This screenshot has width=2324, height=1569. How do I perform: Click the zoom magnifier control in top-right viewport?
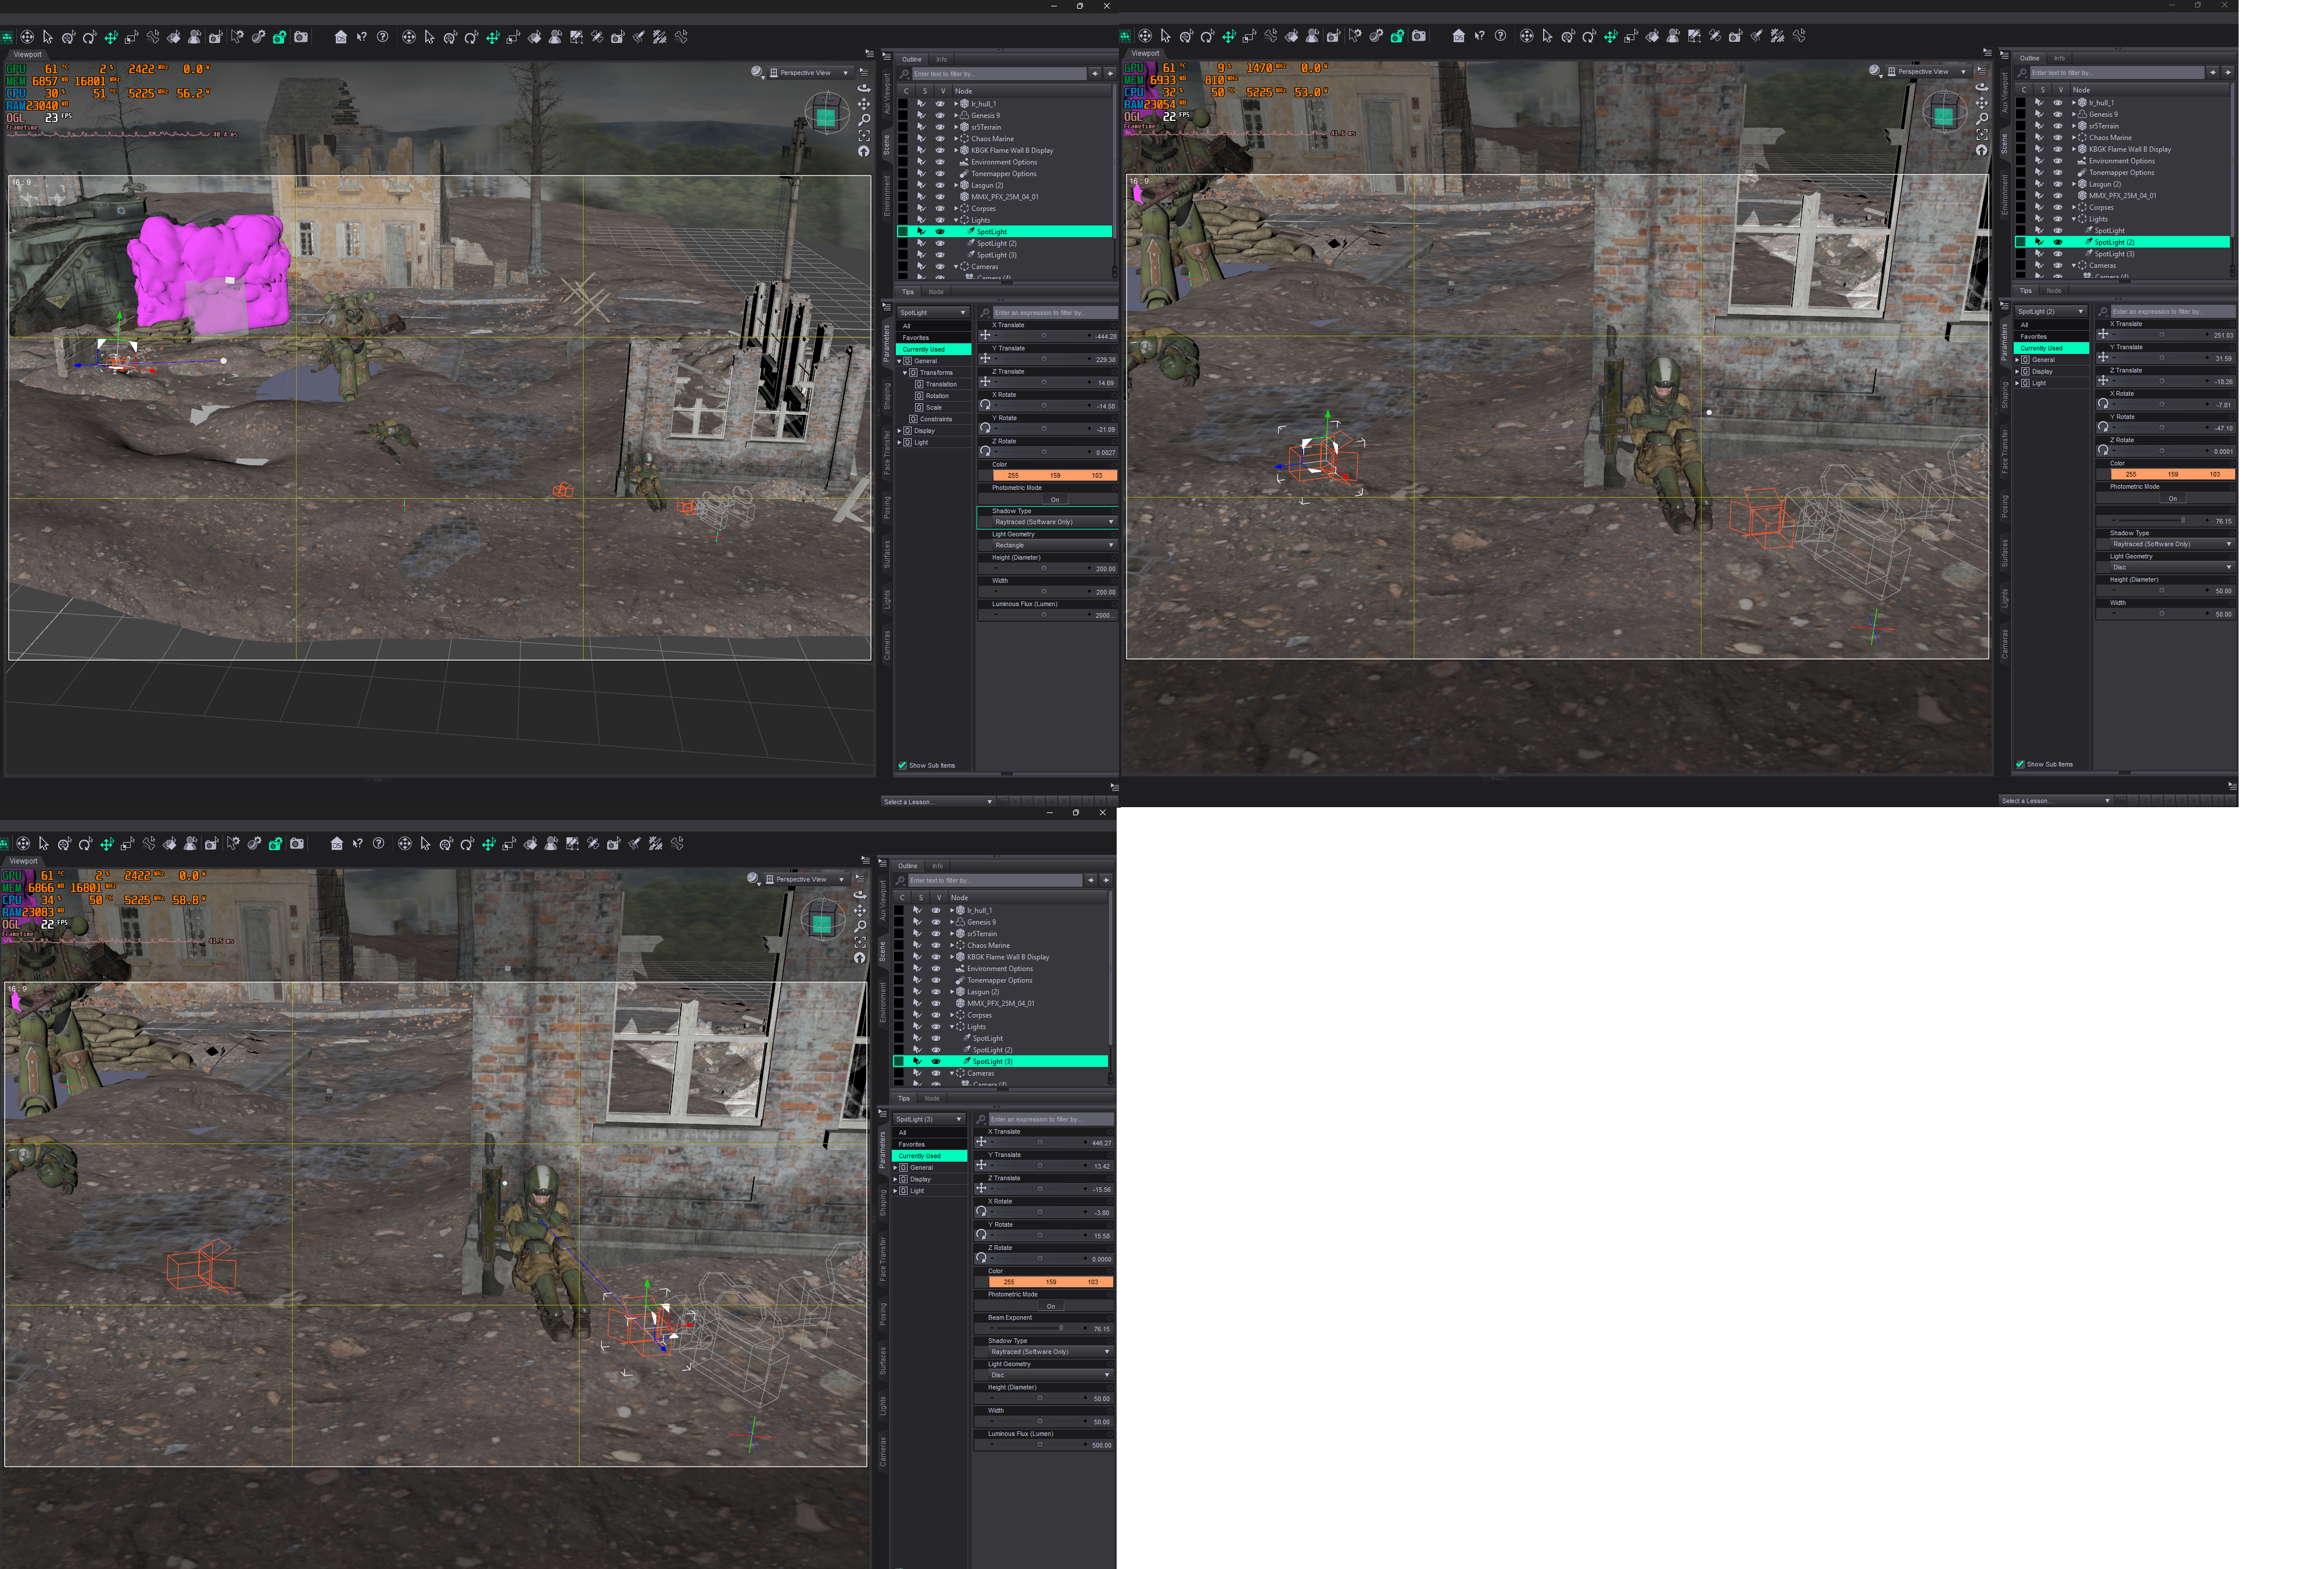point(1982,118)
